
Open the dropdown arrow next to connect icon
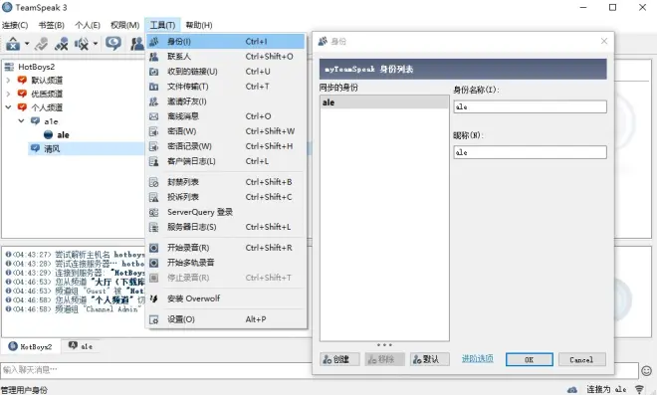click(x=27, y=43)
